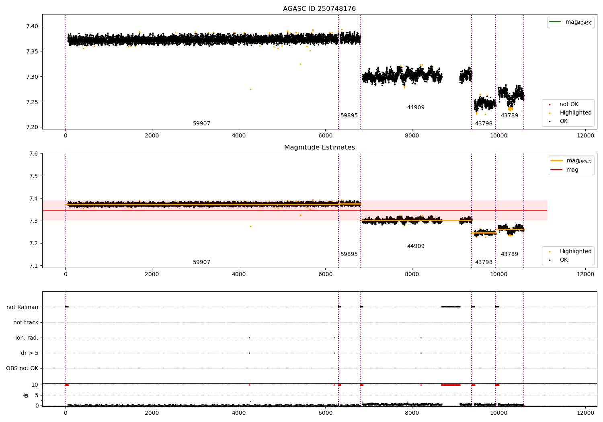Click the 'OBS not OK' axis label
This screenshot has height=422, width=603.
pos(23,369)
